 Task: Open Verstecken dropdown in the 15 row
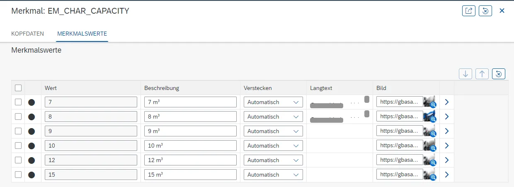pyautogui.click(x=273, y=175)
